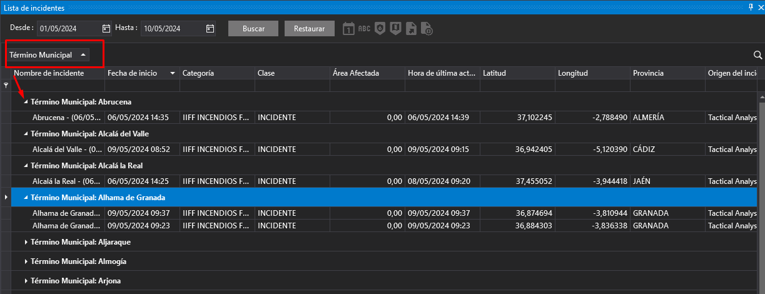Open the Desde date calendar picker
Image resolution: width=765 pixels, height=294 pixels.
106,29
